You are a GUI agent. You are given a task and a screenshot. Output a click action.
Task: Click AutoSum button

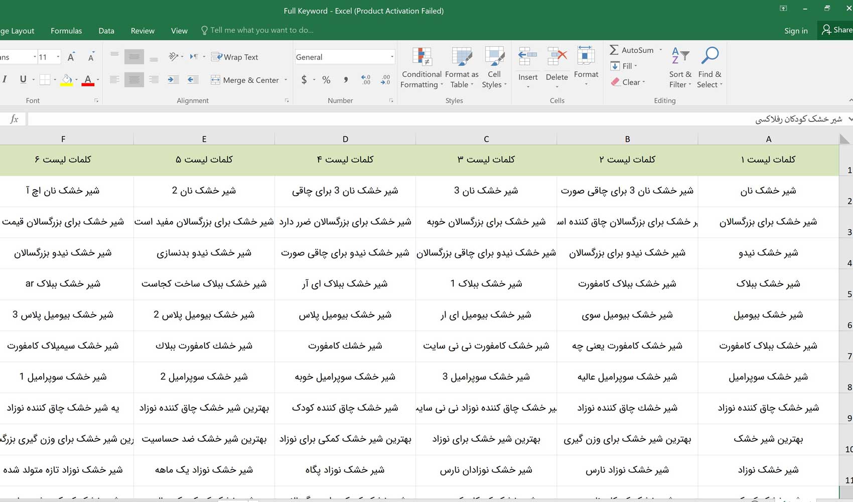coord(631,50)
